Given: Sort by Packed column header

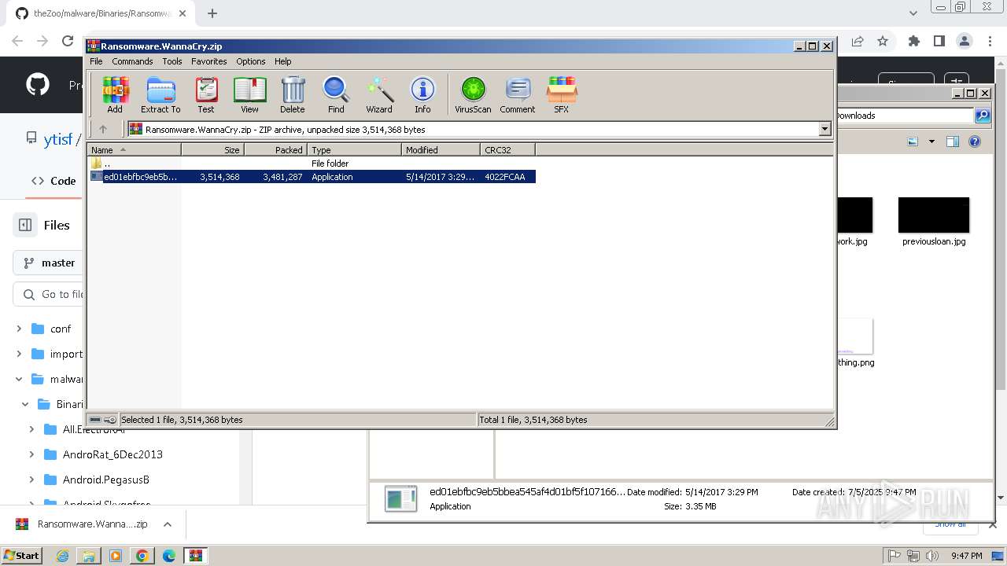Looking at the screenshot, I should pos(275,149).
